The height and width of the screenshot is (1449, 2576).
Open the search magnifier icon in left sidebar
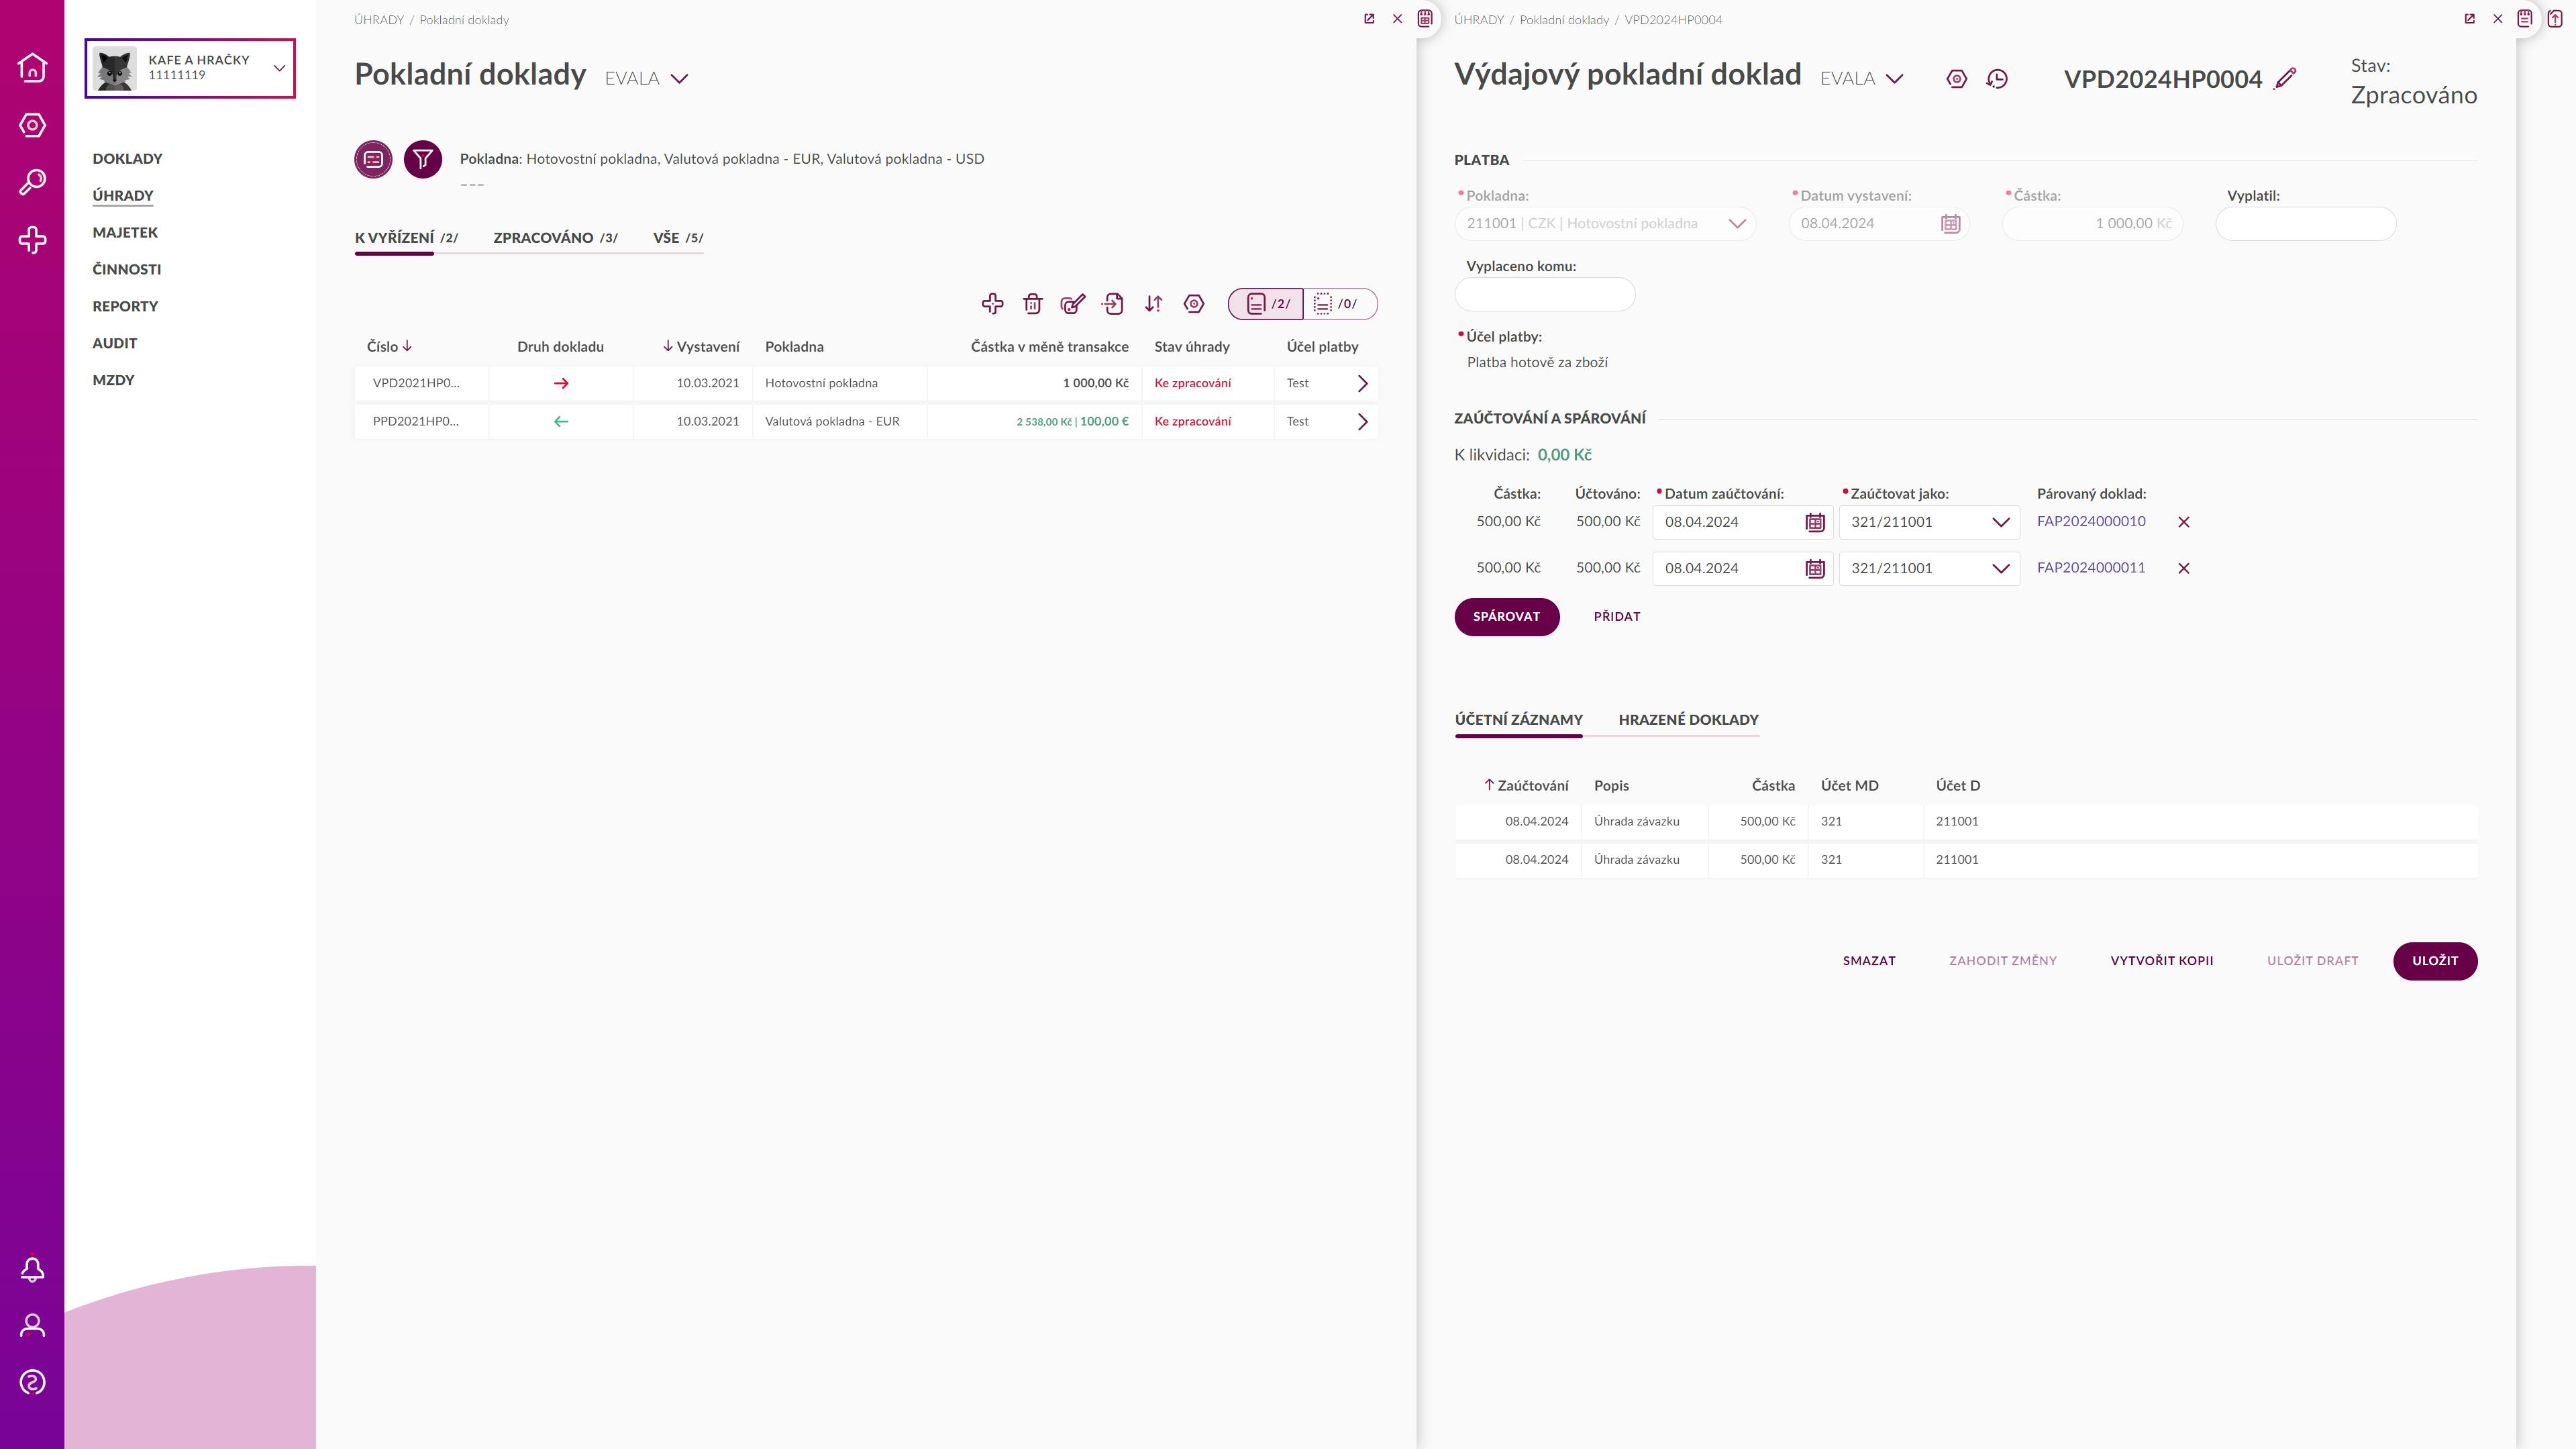[32, 182]
